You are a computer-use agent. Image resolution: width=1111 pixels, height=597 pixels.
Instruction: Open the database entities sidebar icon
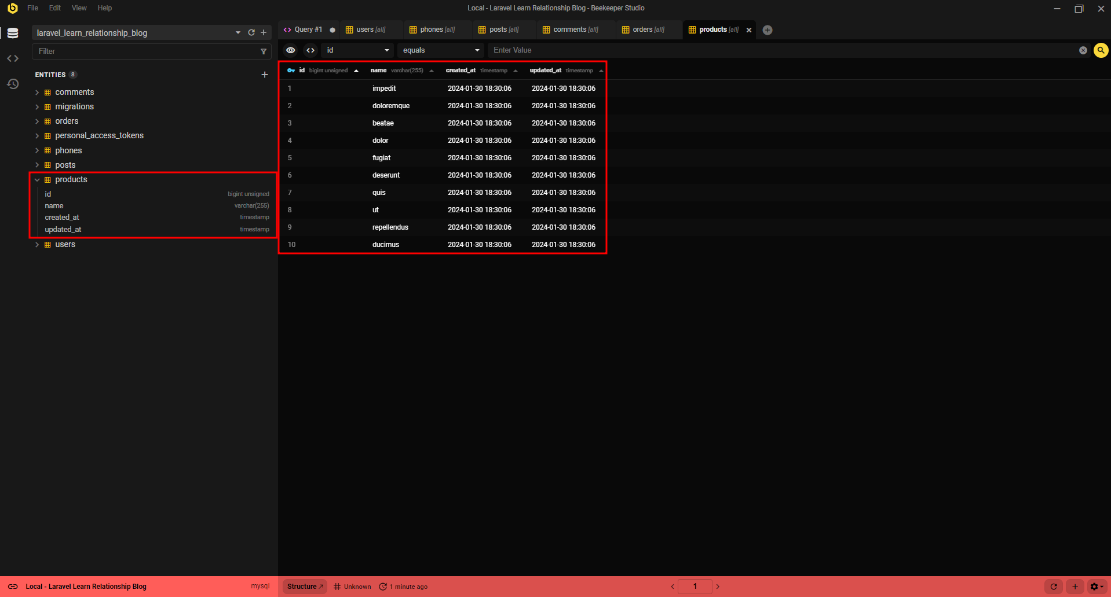(x=13, y=33)
